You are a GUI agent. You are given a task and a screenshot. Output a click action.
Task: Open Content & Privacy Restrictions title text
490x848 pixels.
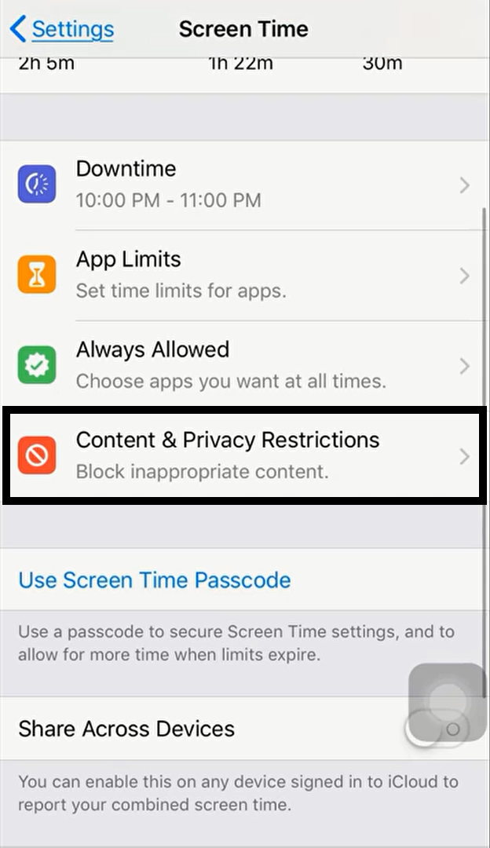pyautogui.click(x=228, y=440)
